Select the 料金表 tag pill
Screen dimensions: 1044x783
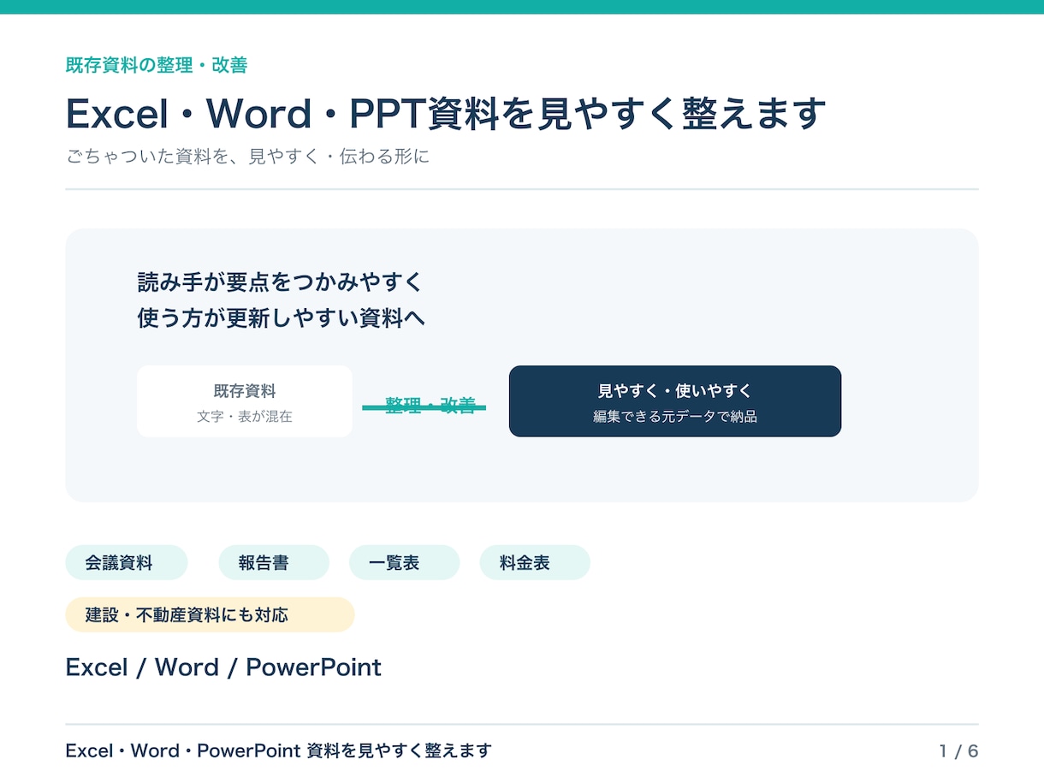coord(535,562)
